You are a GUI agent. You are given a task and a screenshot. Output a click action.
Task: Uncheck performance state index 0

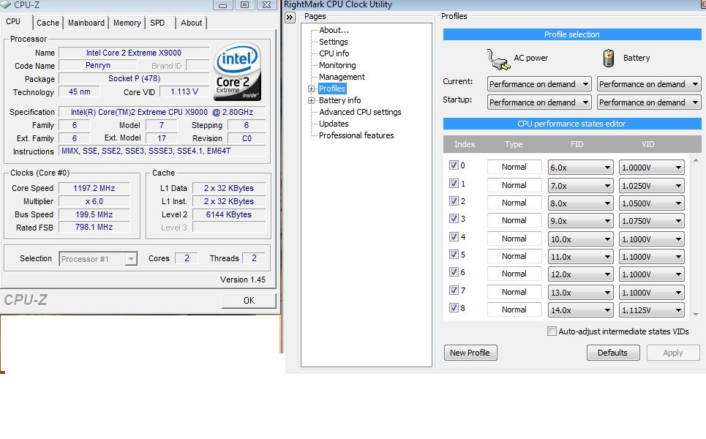pyautogui.click(x=454, y=165)
